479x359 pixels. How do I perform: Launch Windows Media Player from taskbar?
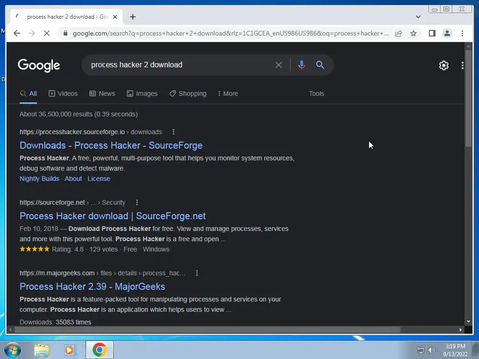pyautogui.click(x=70, y=350)
